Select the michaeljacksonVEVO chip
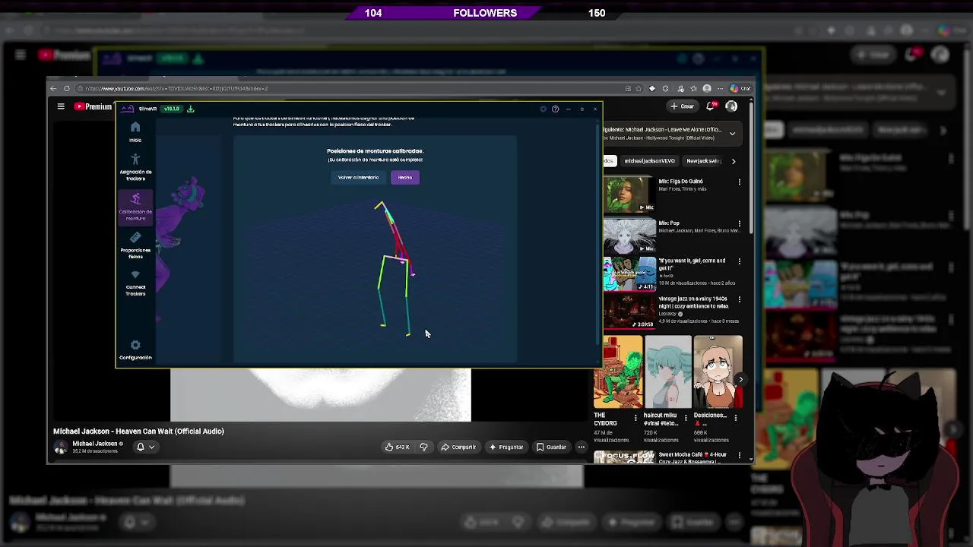The image size is (973, 547). [x=650, y=161]
